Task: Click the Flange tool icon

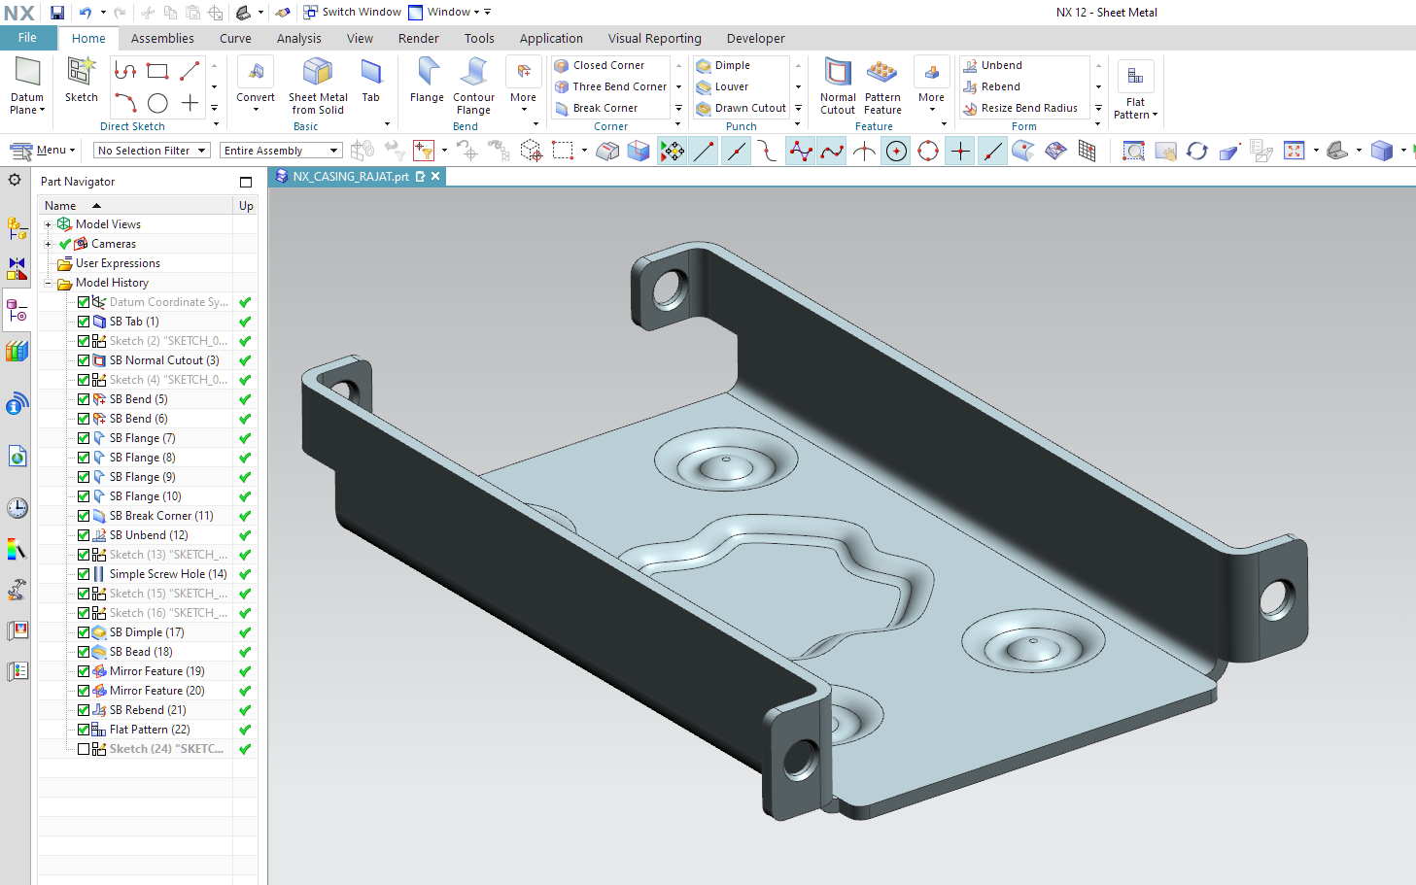Action: tap(427, 74)
